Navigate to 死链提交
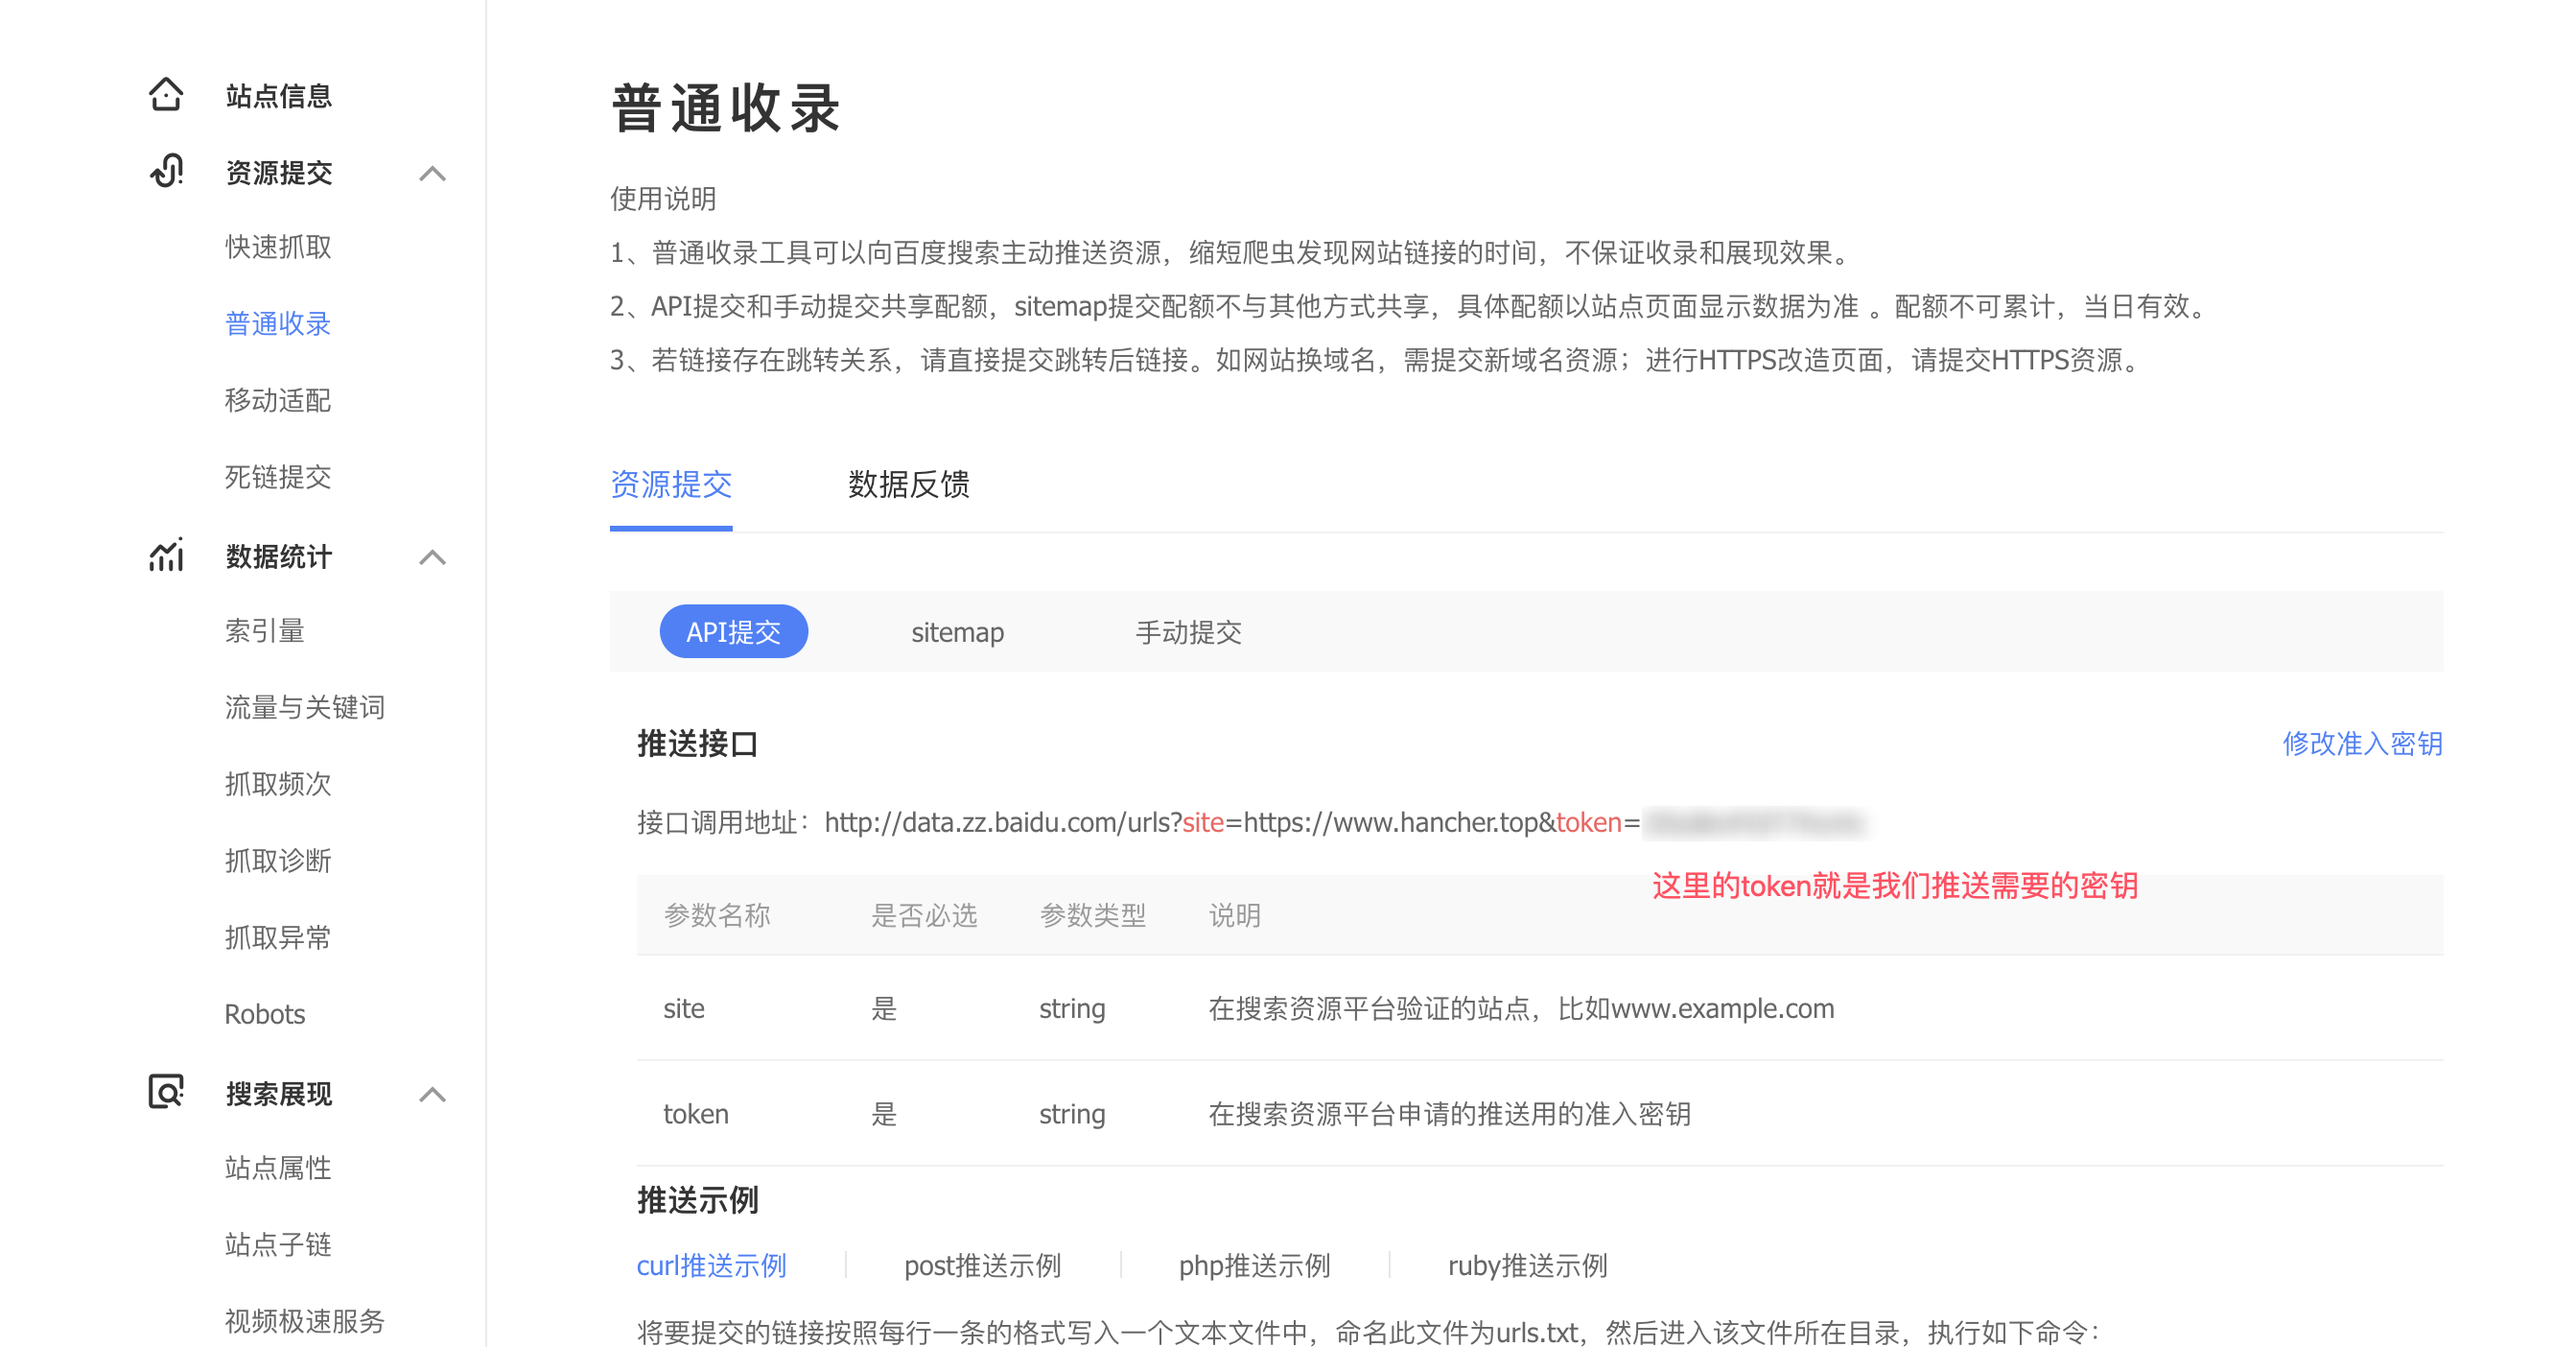 pyautogui.click(x=278, y=477)
